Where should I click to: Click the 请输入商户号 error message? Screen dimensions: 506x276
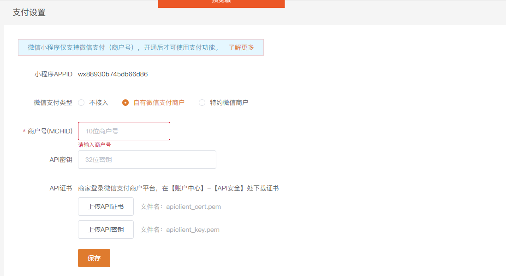coord(95,144)
